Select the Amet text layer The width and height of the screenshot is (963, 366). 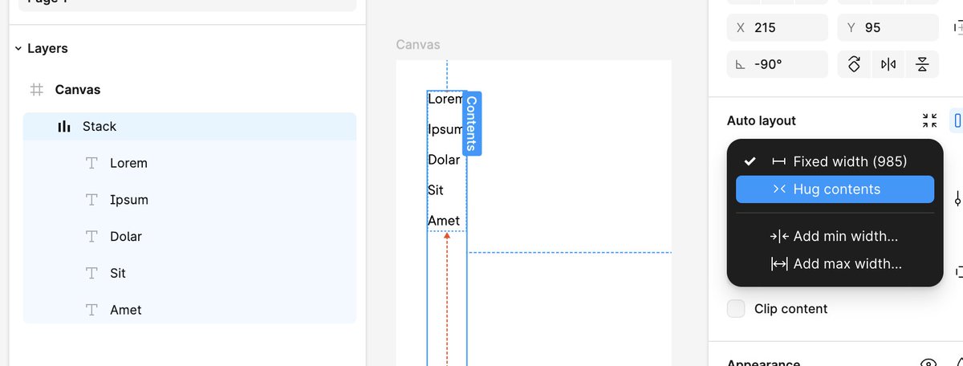coord(189,310)
